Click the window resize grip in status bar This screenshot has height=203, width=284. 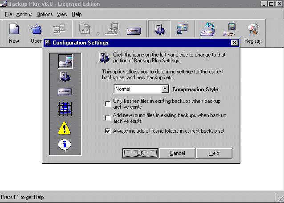[281, 198]
